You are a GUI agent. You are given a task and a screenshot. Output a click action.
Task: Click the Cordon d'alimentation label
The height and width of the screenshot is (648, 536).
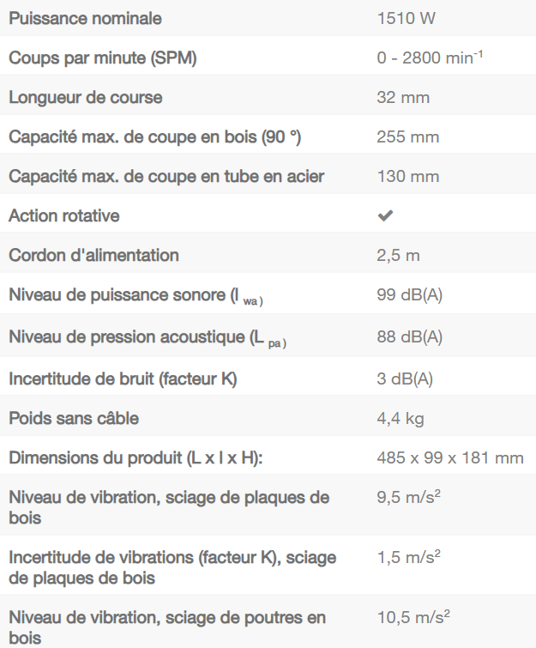pos(93,256)
